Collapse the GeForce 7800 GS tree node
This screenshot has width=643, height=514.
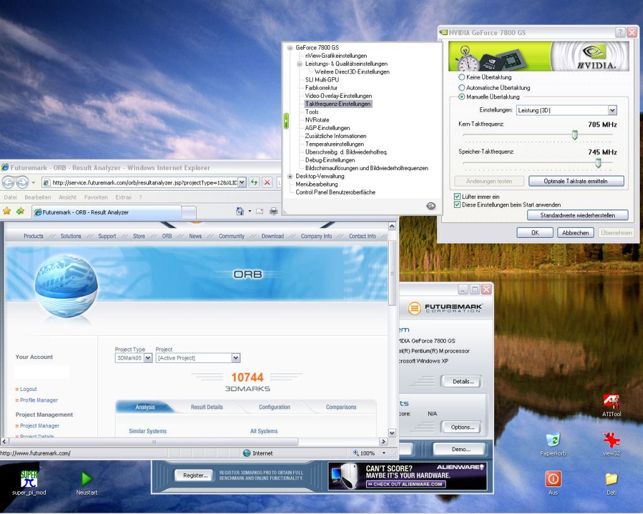coord(290,48)
